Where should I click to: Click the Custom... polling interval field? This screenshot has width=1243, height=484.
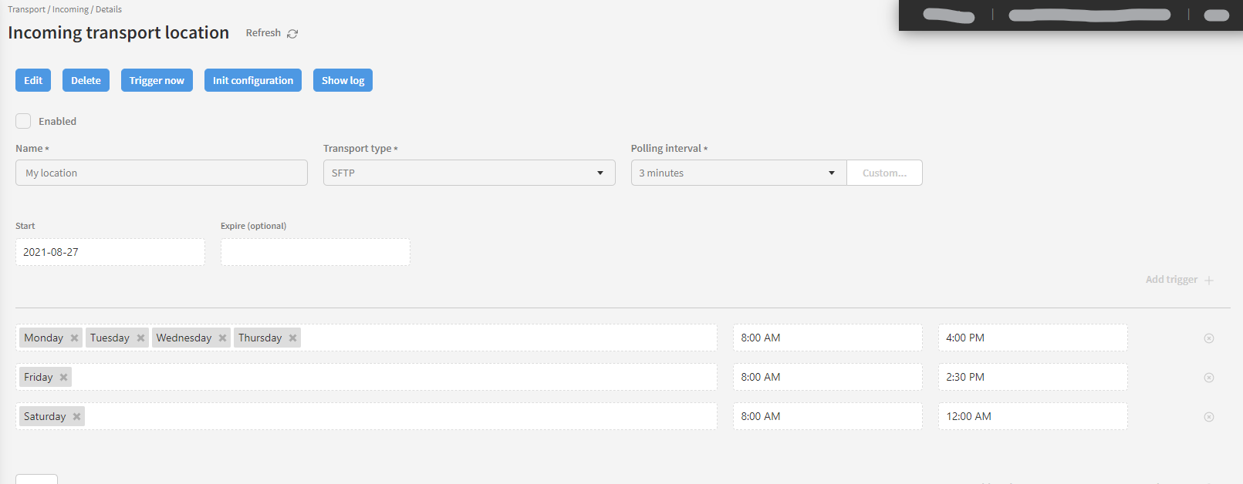click(884, 173)
